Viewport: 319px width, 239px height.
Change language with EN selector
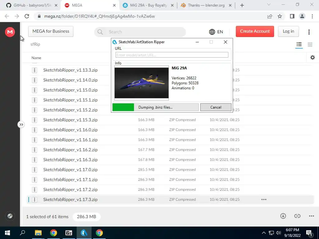(220, 32)
